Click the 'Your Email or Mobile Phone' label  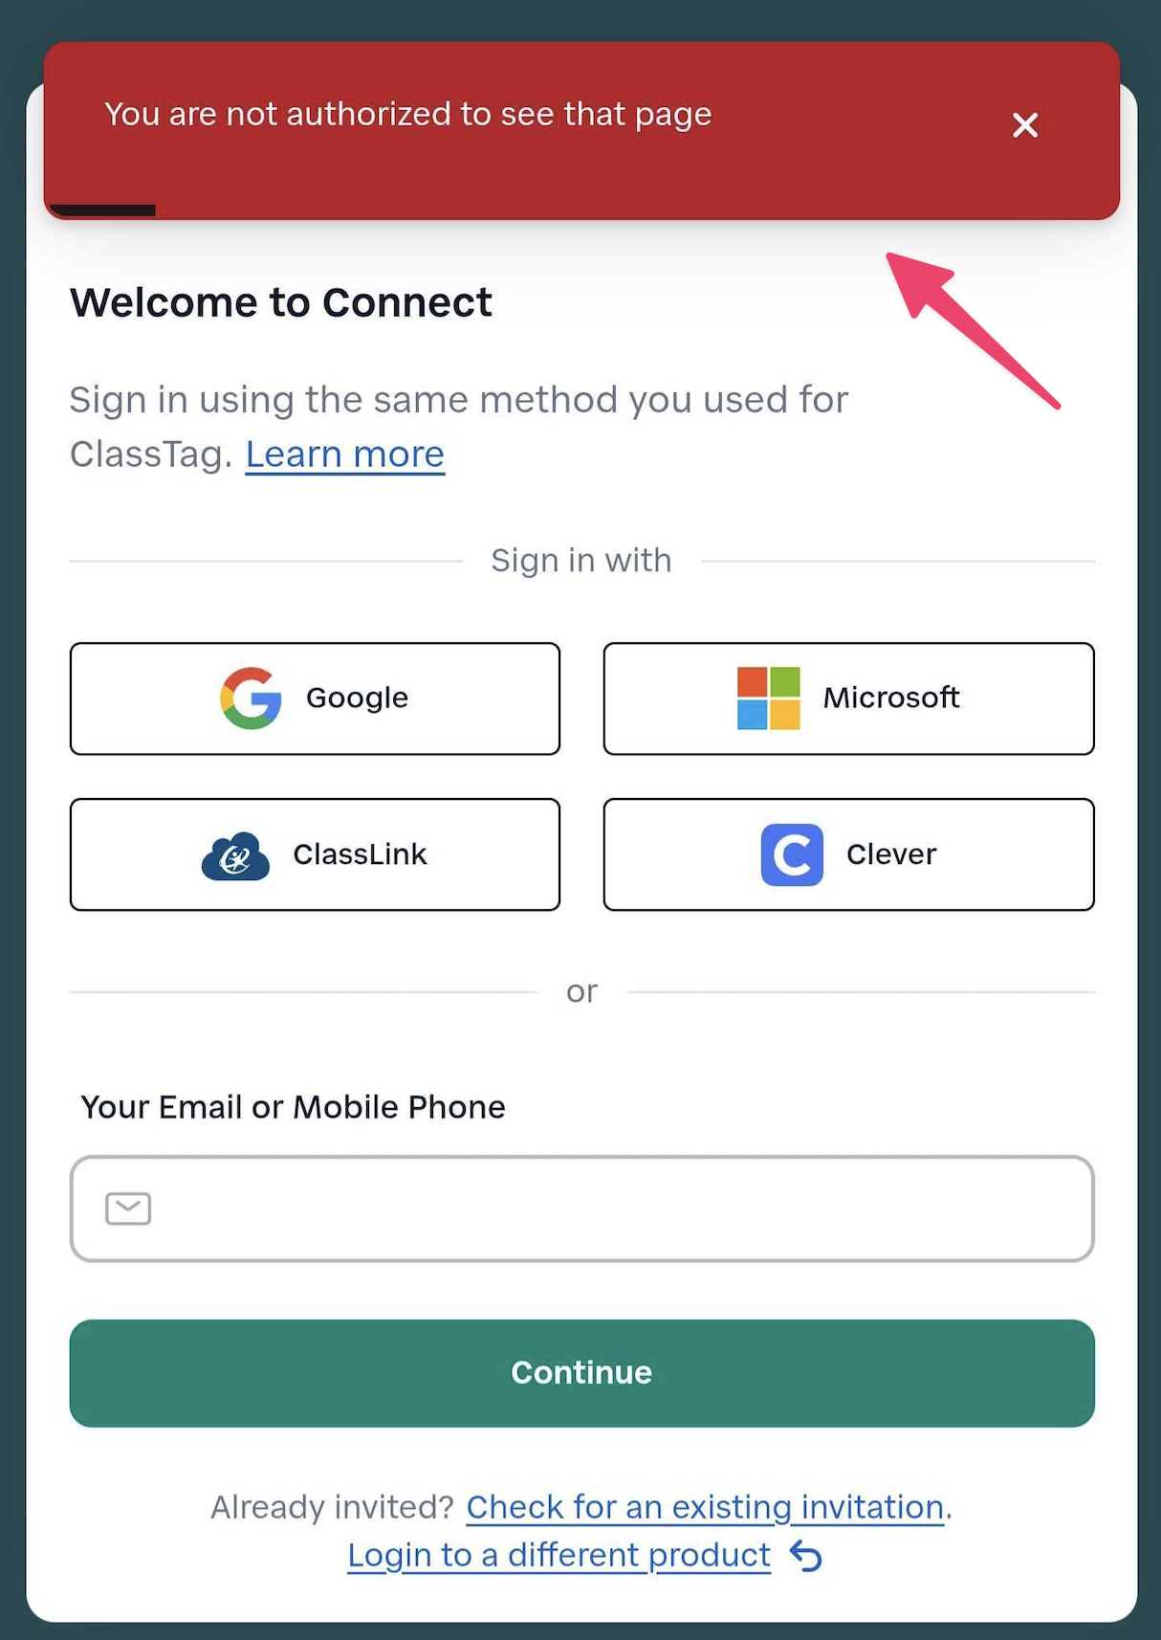click(293, 1107)
